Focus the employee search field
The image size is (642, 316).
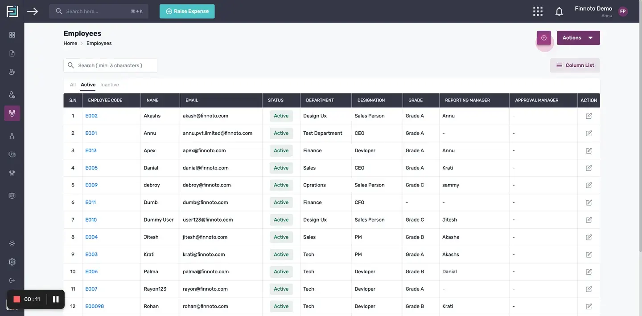click(x=110, y=65)
